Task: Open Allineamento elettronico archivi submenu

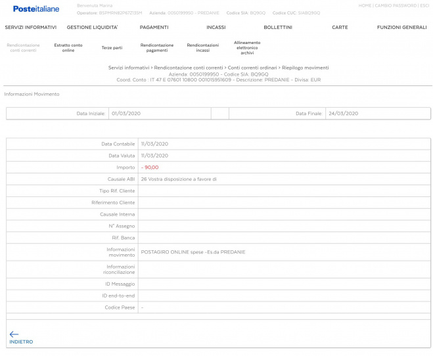Action: click(247, 47)
